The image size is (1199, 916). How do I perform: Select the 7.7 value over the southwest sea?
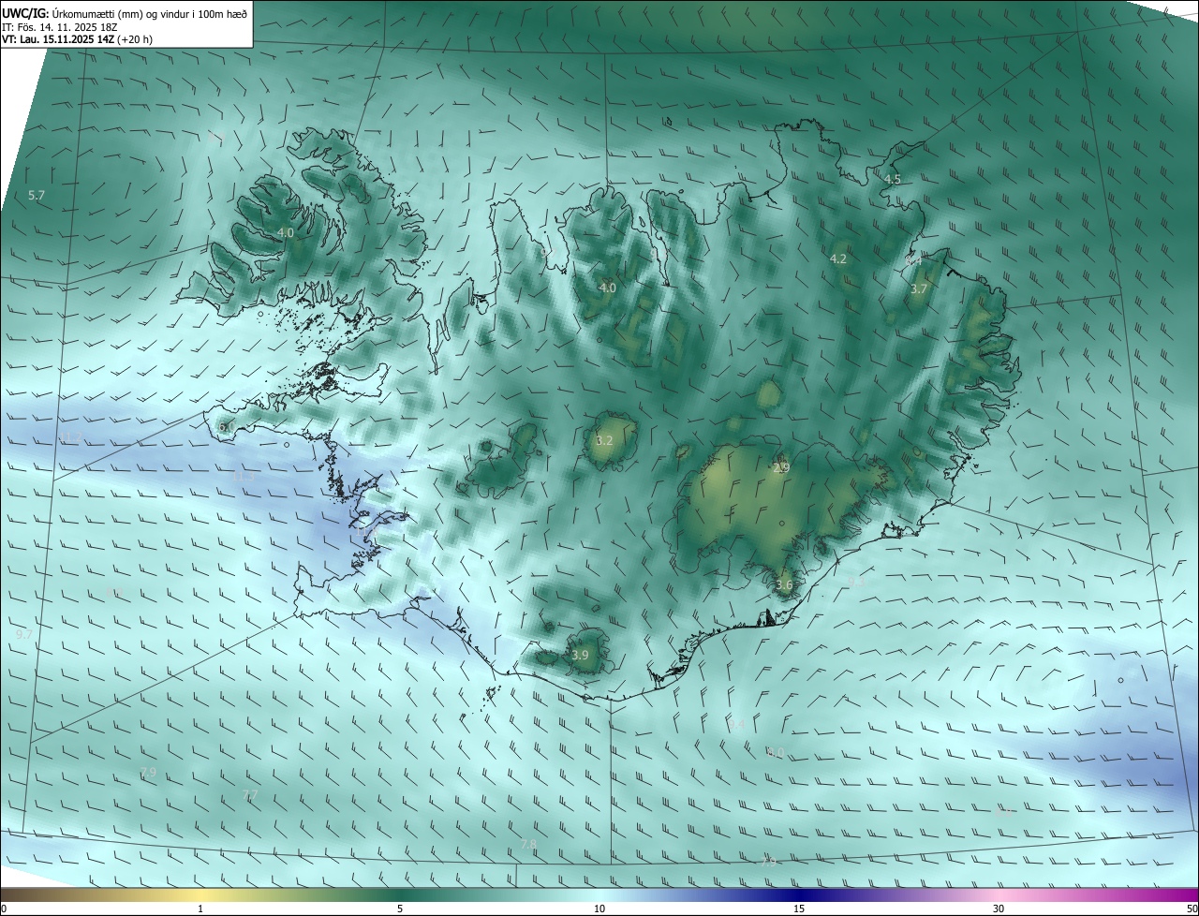click(x=250, y=795)
